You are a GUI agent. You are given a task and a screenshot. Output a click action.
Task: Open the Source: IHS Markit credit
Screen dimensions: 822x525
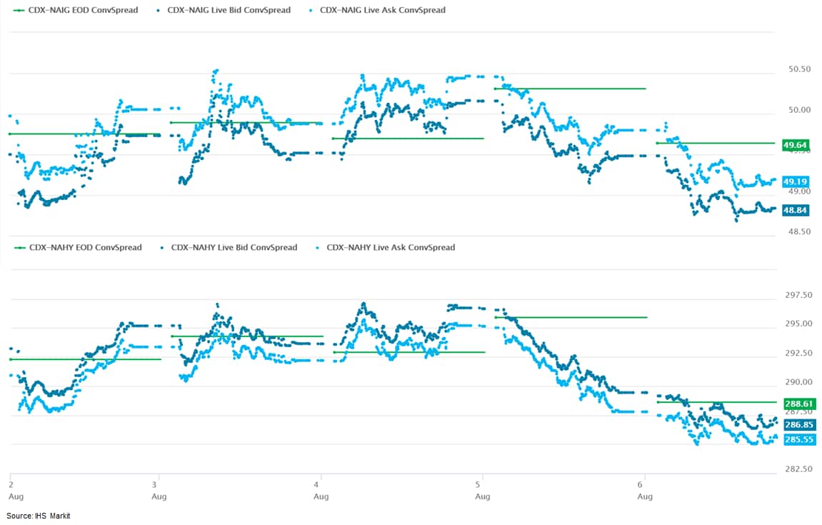click(x=39, y=516)
